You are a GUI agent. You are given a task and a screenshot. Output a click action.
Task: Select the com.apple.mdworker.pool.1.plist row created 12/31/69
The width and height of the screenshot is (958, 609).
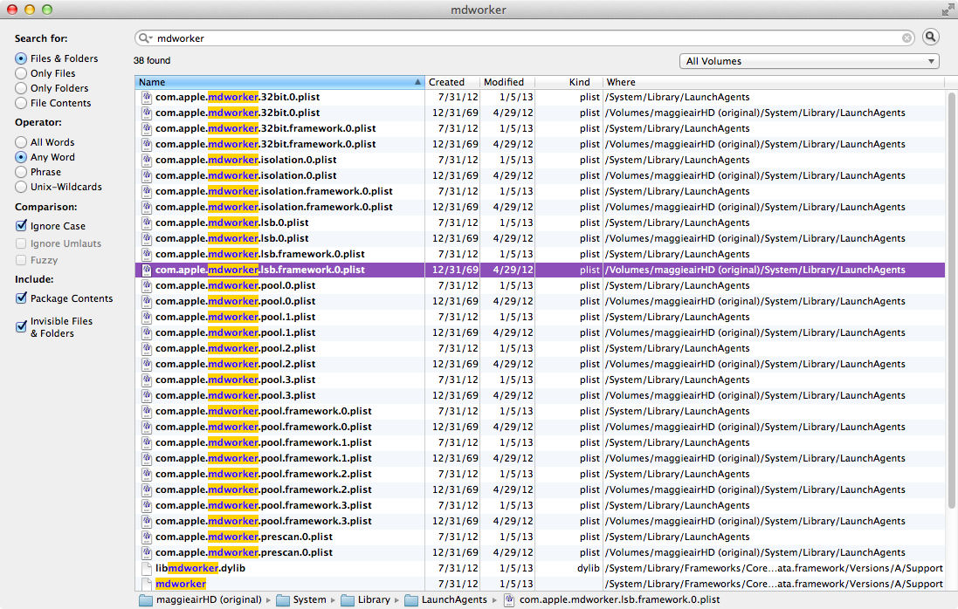(x=540, y=332)
